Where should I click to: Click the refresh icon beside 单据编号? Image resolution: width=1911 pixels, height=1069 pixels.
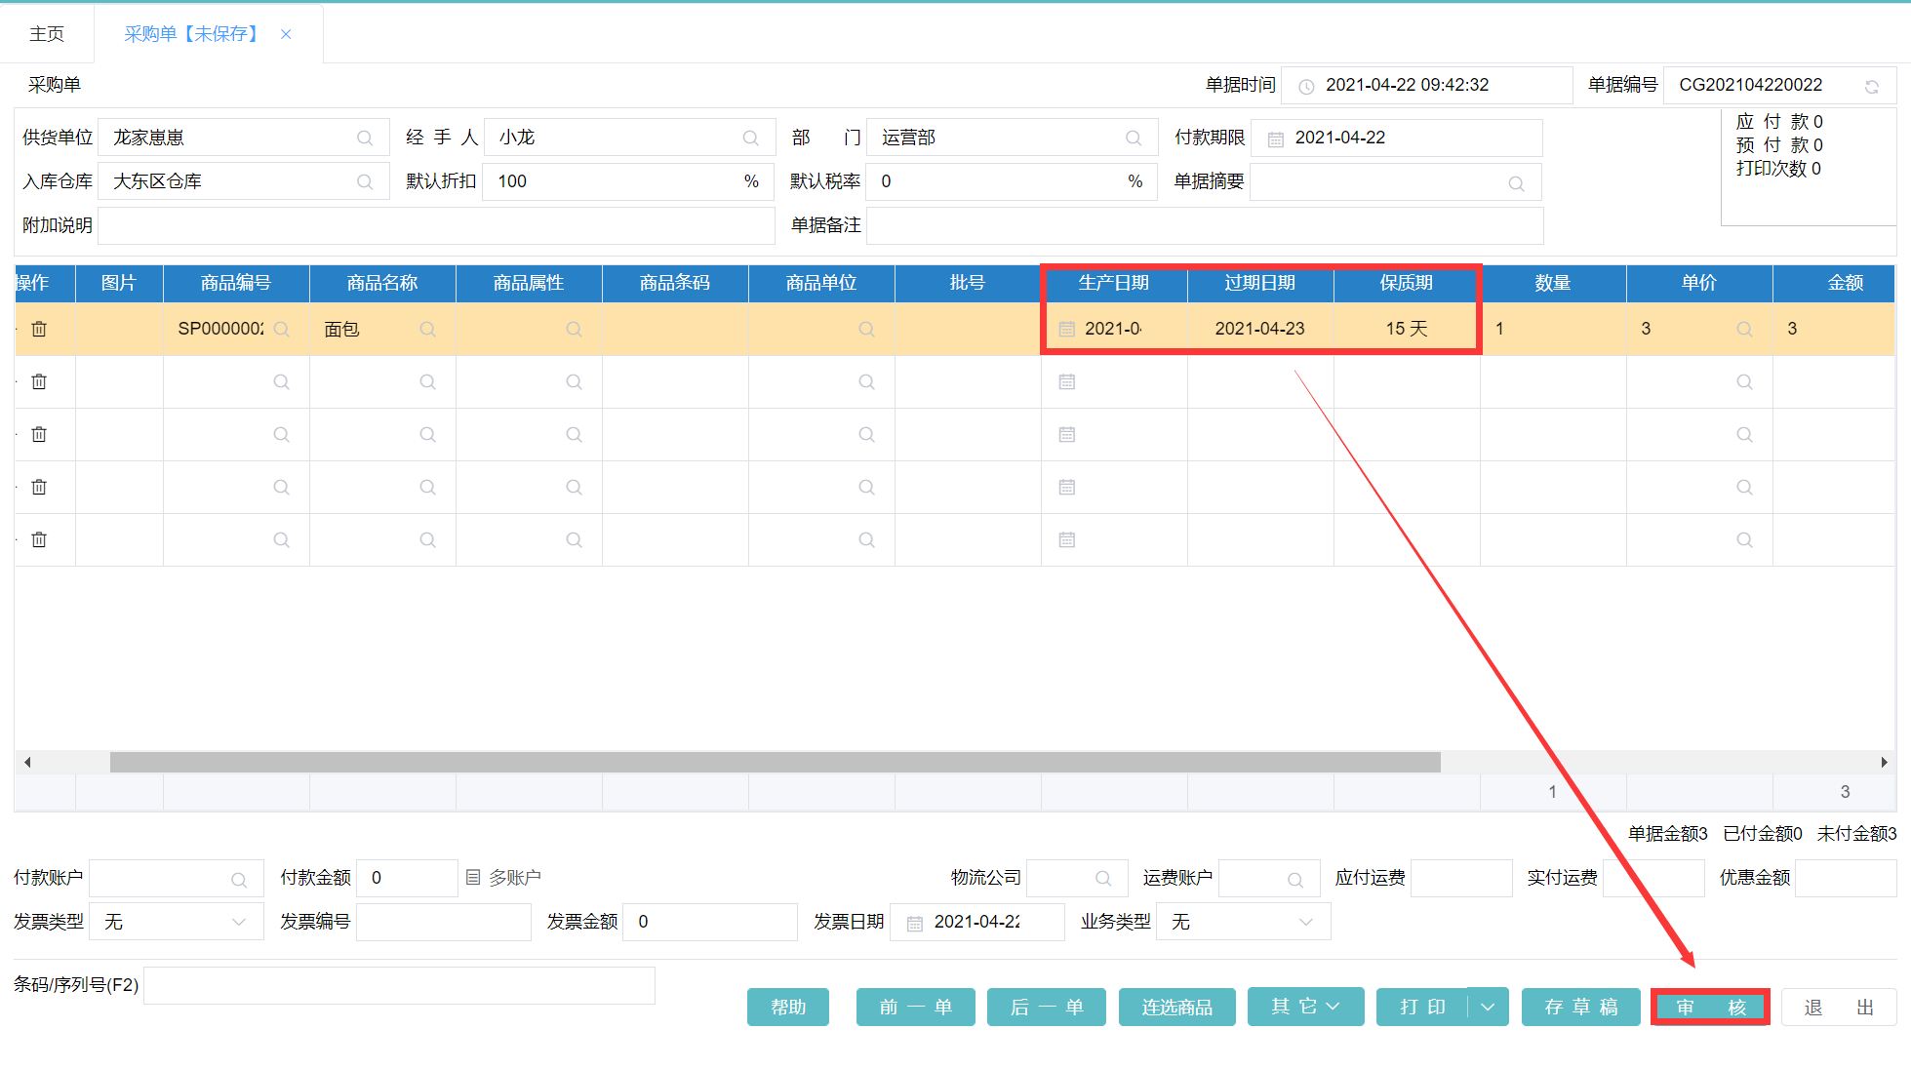[x=1871, y=87]
